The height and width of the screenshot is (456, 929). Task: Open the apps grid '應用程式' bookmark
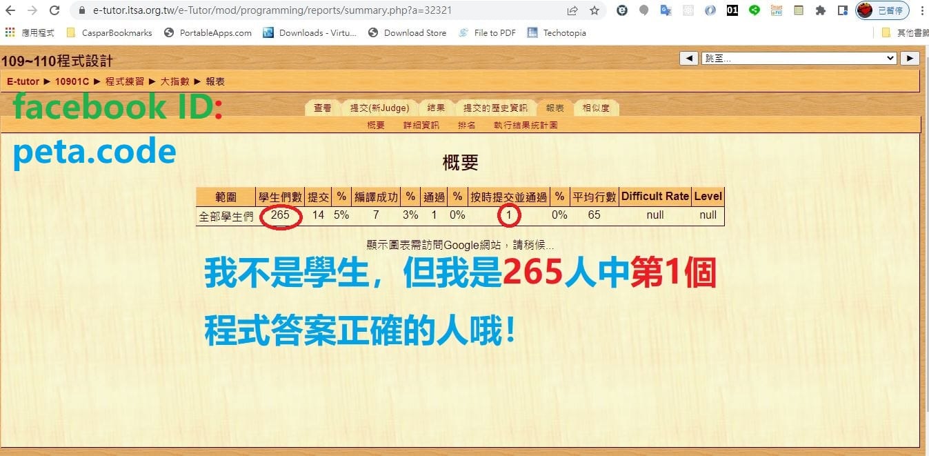tap(30, 32)
